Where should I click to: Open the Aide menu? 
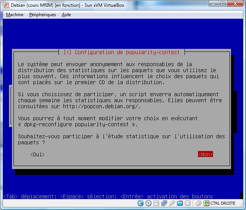click(66, 15)
